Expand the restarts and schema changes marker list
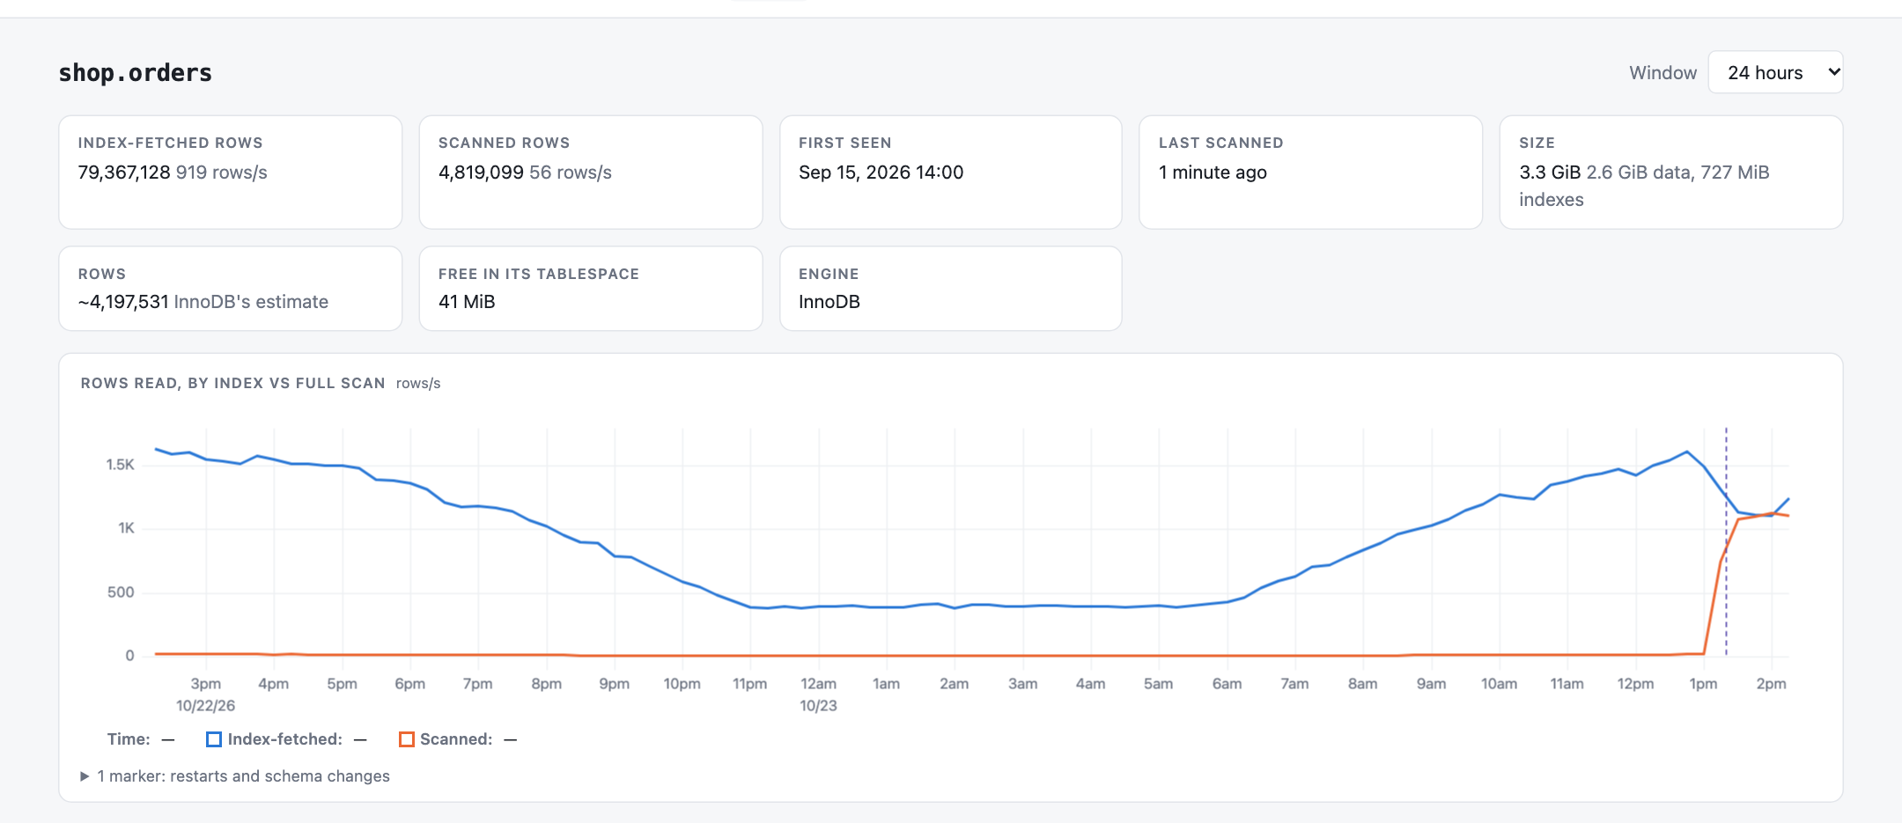 pos(235,775)
